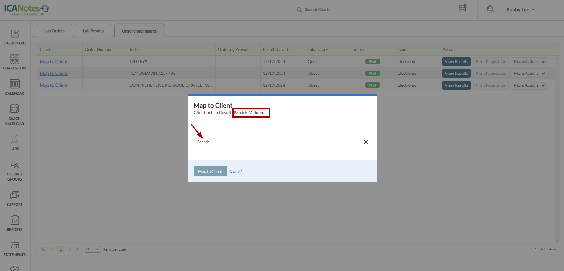Open the items per page dropdown
The height and width of the screenshot is (271, 564).
pos(92,249)
